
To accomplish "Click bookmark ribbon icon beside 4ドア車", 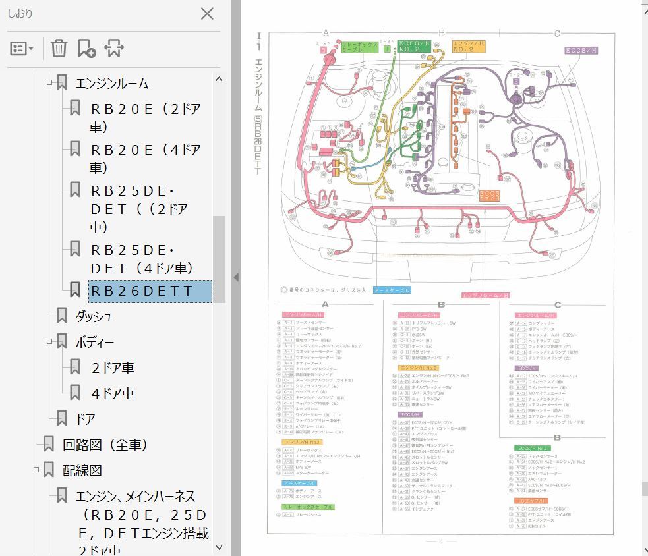I will (x=74, y=392).
